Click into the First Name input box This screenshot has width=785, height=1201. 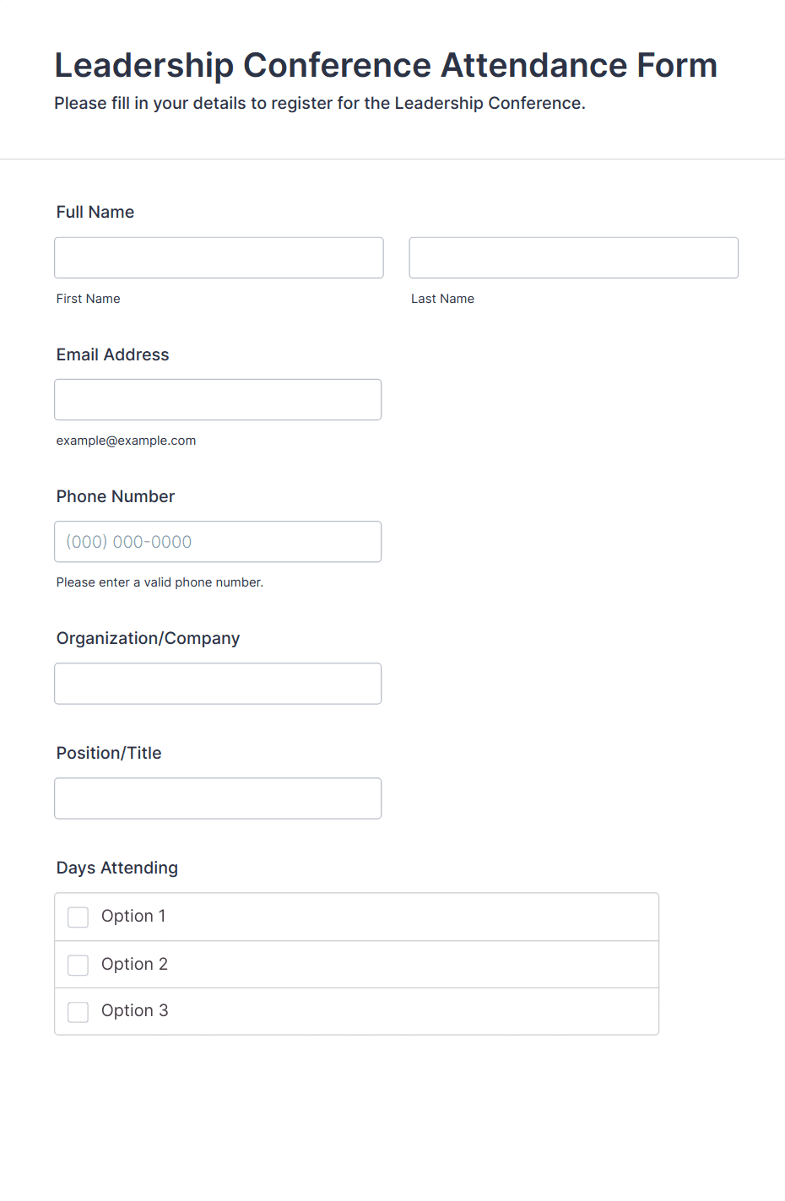point(219,257)
